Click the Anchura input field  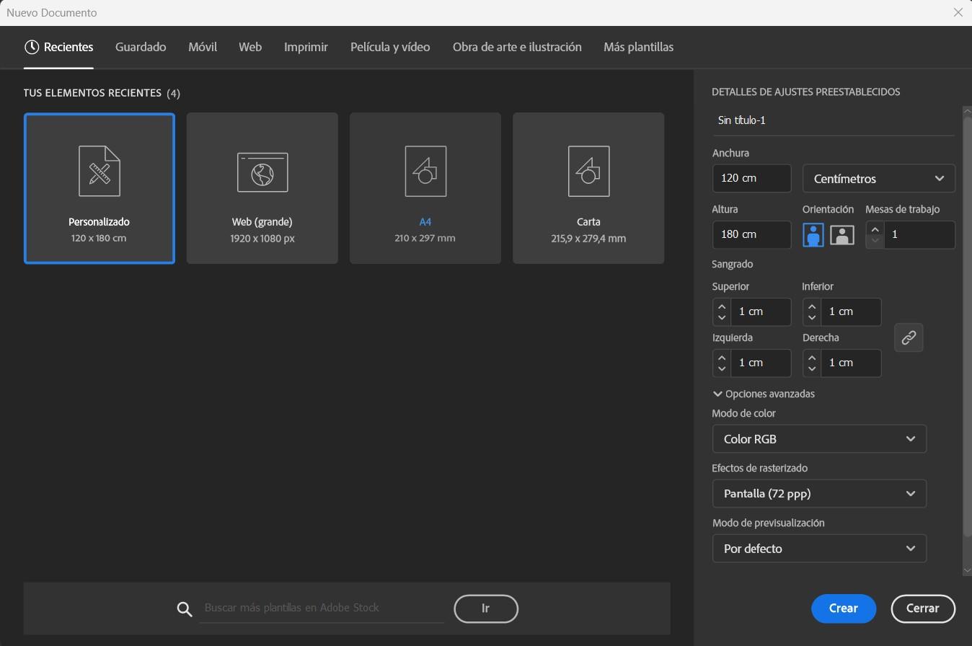click(751, 178)
